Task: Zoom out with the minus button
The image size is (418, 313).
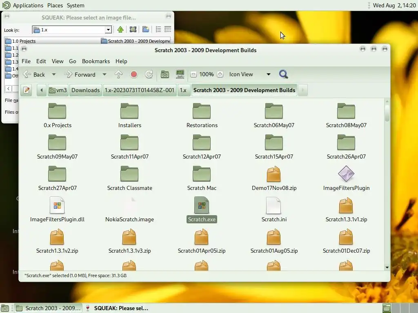Action: (x=193, y=75)
